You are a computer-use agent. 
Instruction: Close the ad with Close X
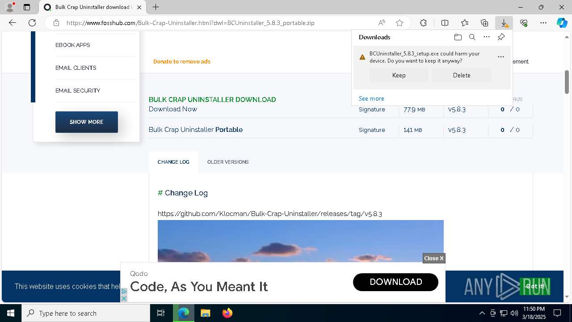434,258
